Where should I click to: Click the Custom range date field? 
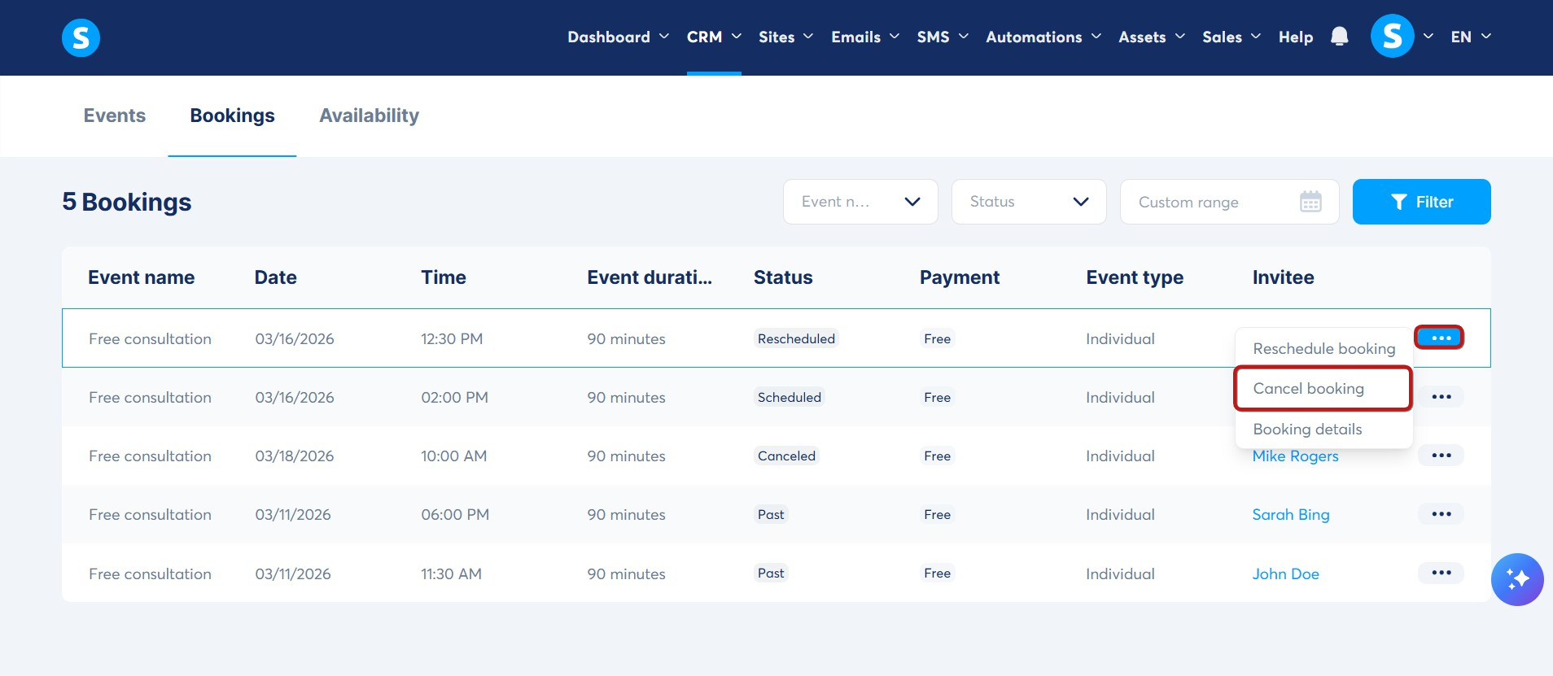[x=1229, y=202]
